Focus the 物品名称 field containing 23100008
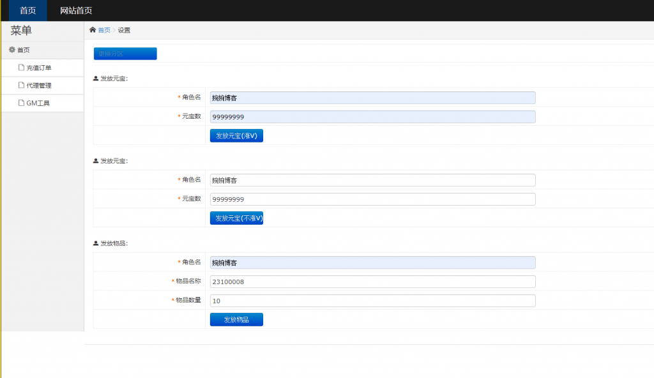 (372, 282)
